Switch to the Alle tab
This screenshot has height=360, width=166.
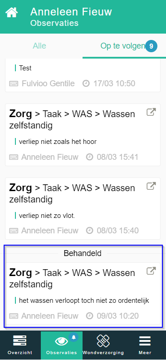tap(39, 46)
